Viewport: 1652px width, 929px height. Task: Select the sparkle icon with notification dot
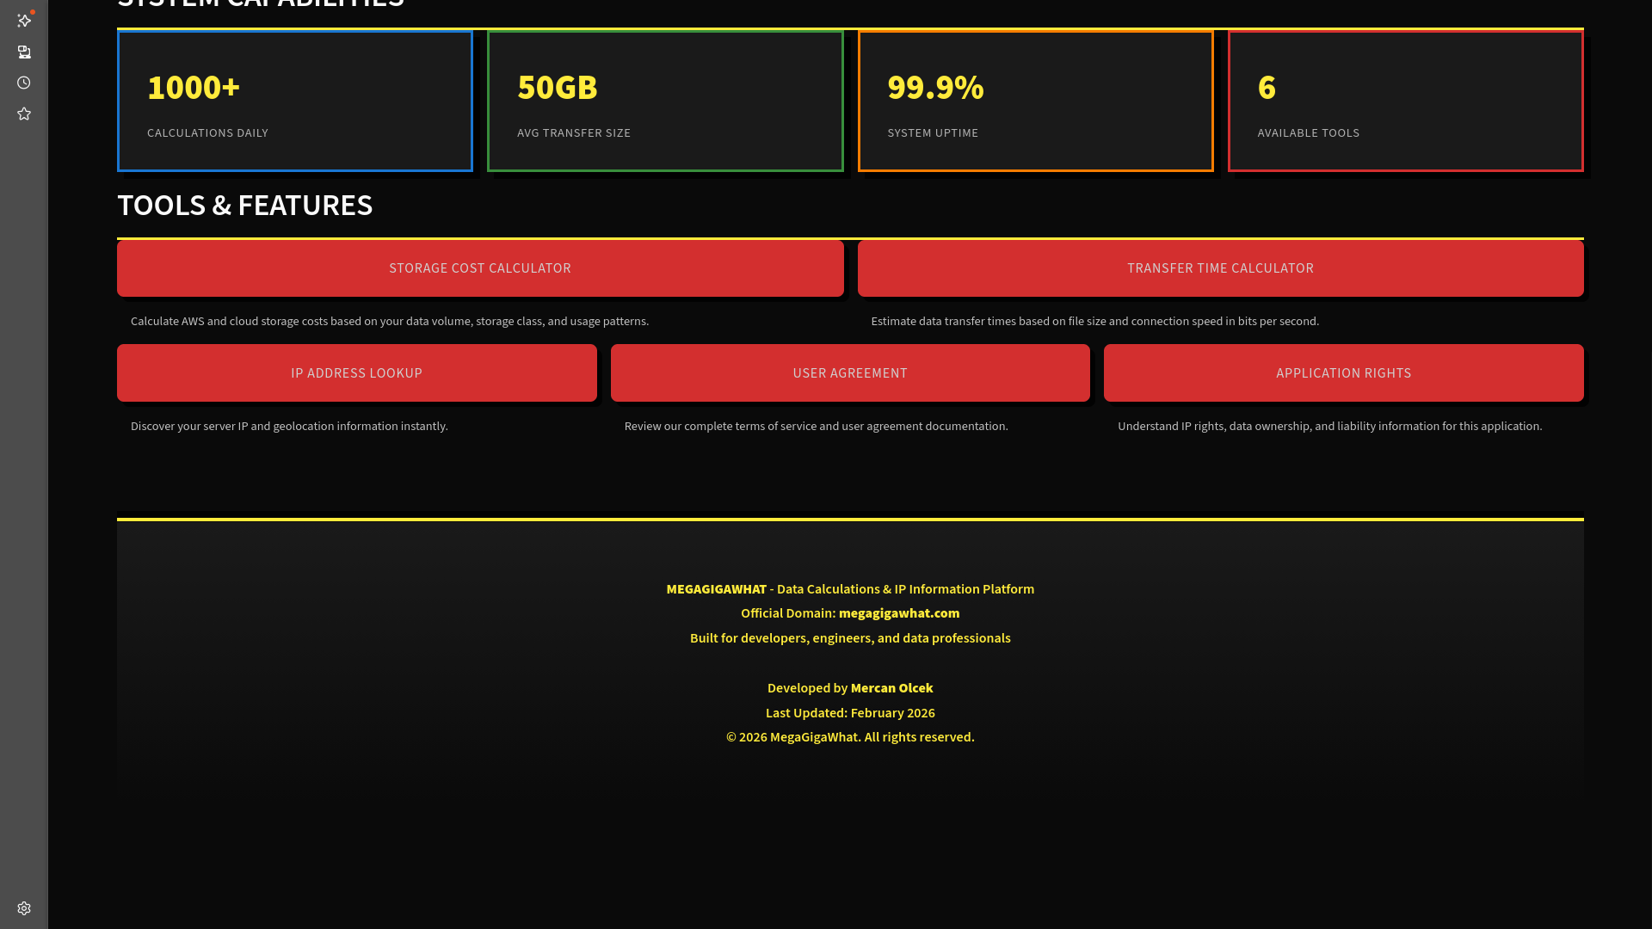pyautogui.click(x=24, y=21)
